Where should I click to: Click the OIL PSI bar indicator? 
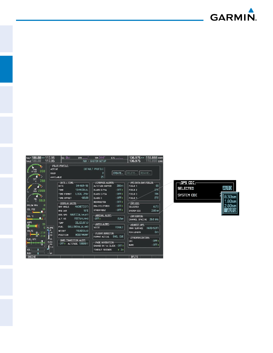(36, 212)
